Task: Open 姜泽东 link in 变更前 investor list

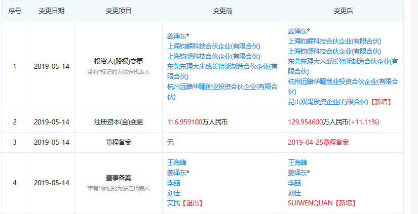Action: coord(176,36)
